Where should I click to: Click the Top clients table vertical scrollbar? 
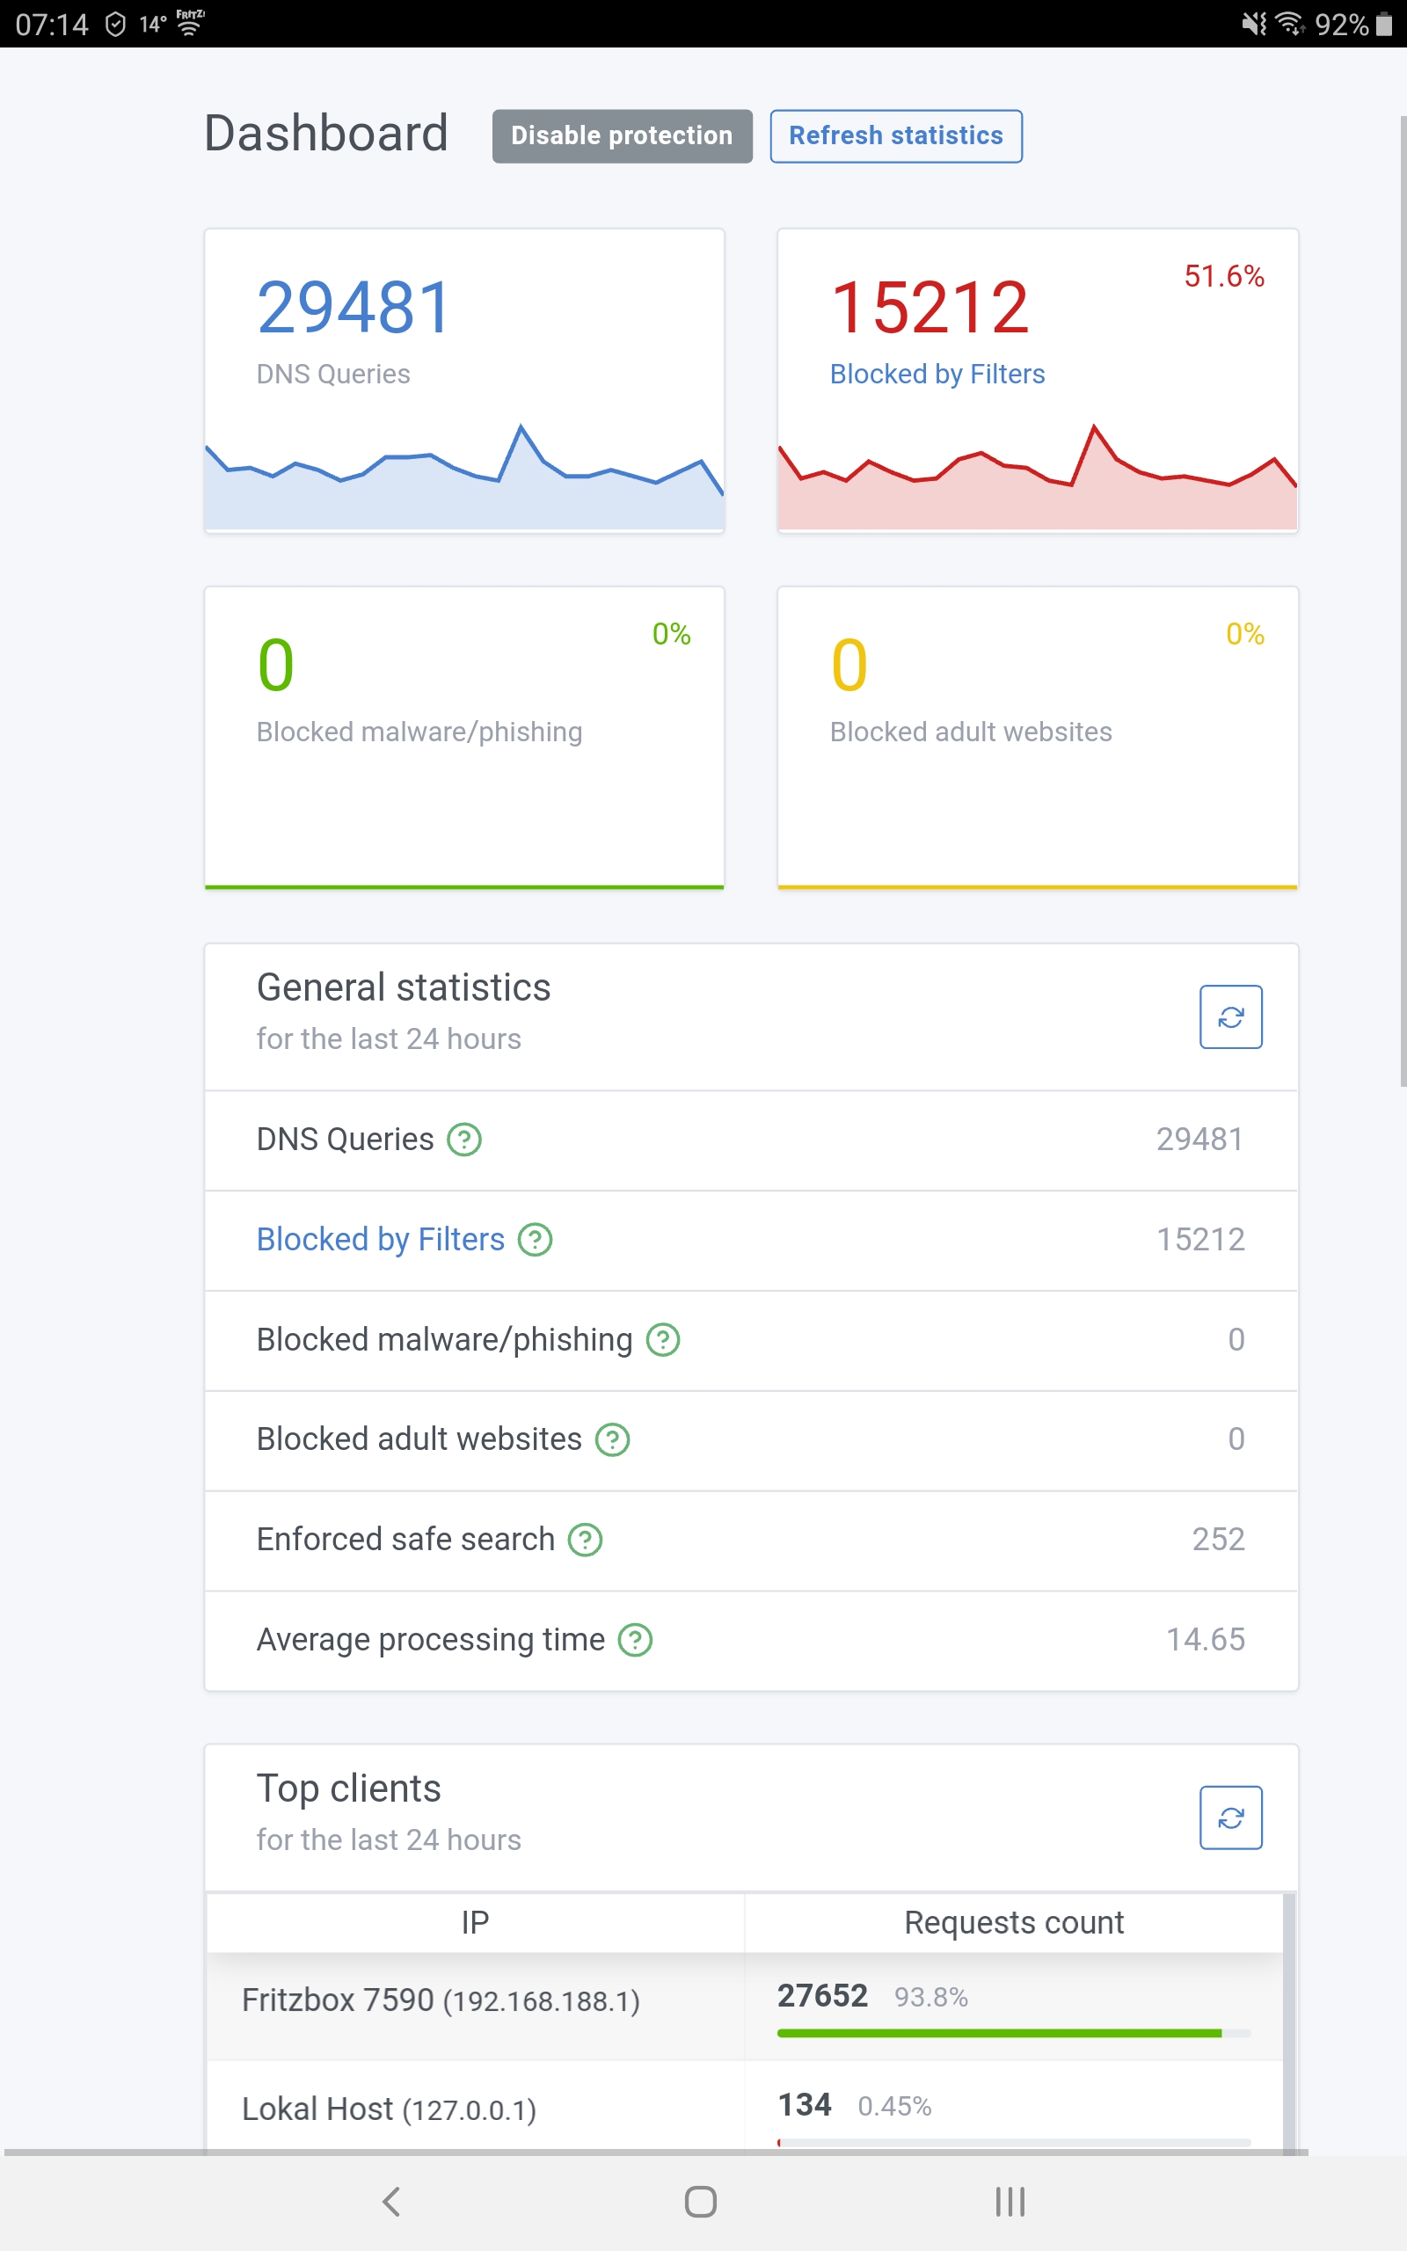click(x=1289, y=2019)
